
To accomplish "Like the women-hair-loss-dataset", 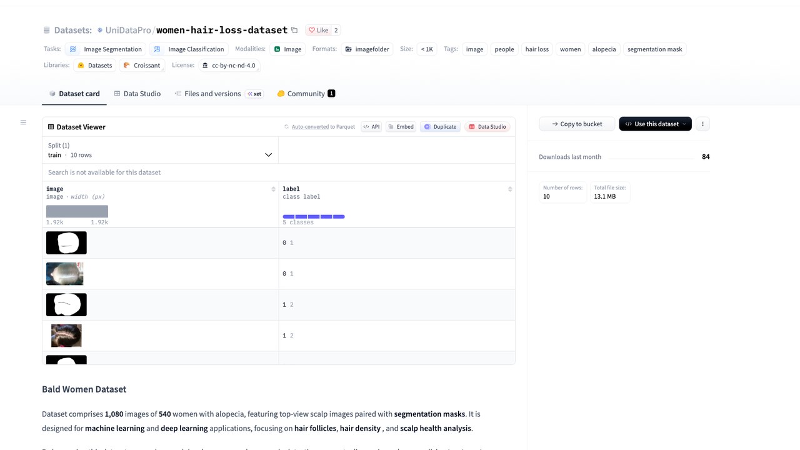I will [319, 30].
